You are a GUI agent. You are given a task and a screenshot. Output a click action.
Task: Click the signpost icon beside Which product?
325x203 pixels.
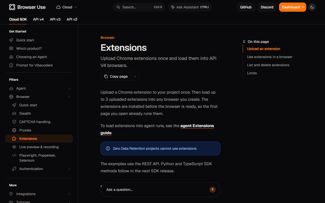(11, 48)
